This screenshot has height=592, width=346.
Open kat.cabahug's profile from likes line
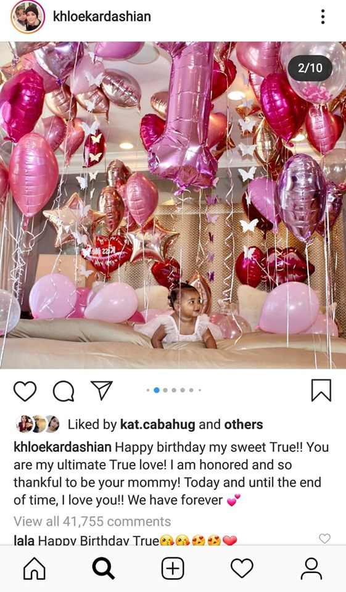[157, 424]
